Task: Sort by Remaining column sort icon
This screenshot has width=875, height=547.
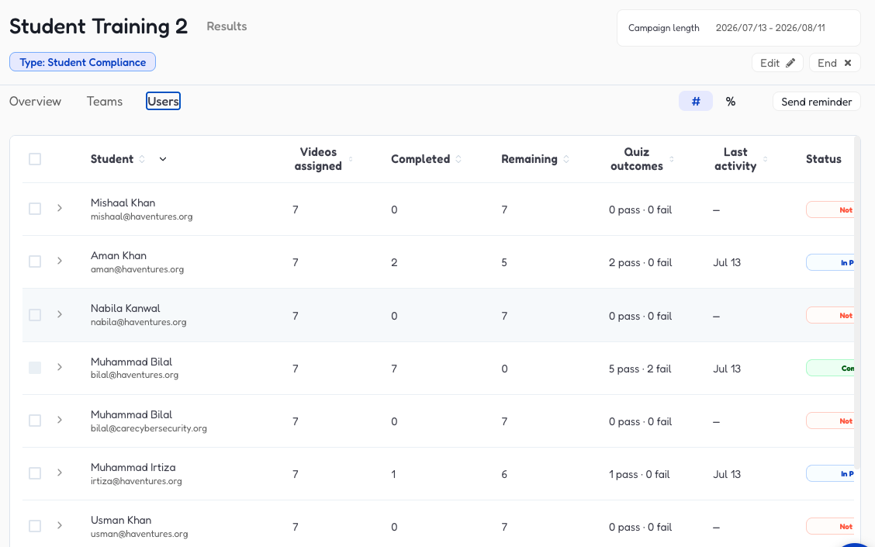Action: point(565,159)
